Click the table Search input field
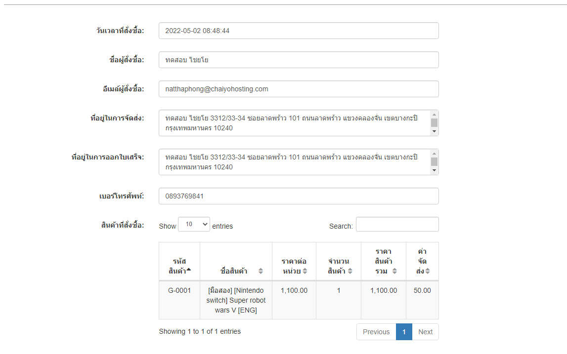The width and height of the screenshot is (567, 354). (x=397, y=225)
